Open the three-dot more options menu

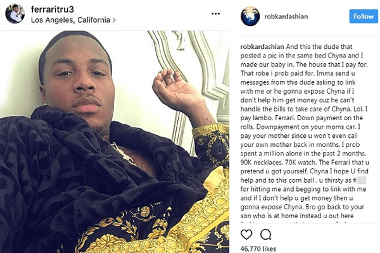tap(216, 14)
